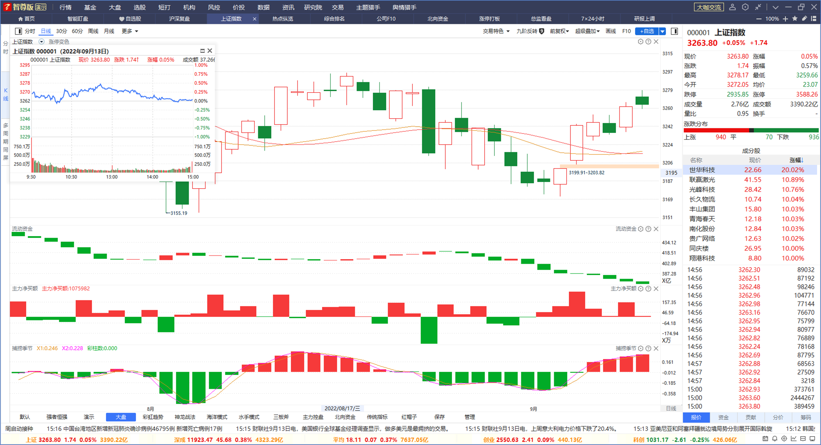This screenshot has width=821, height=445.
Task: Expand the 更多 period dropdown
Action: click(x=130, y=31)
